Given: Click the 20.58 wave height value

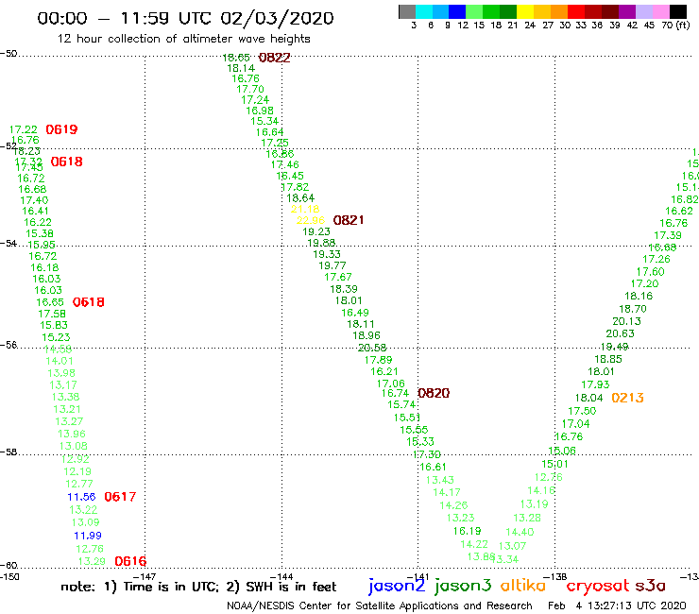Looking at the screenshot, I should tap(372, 348).
